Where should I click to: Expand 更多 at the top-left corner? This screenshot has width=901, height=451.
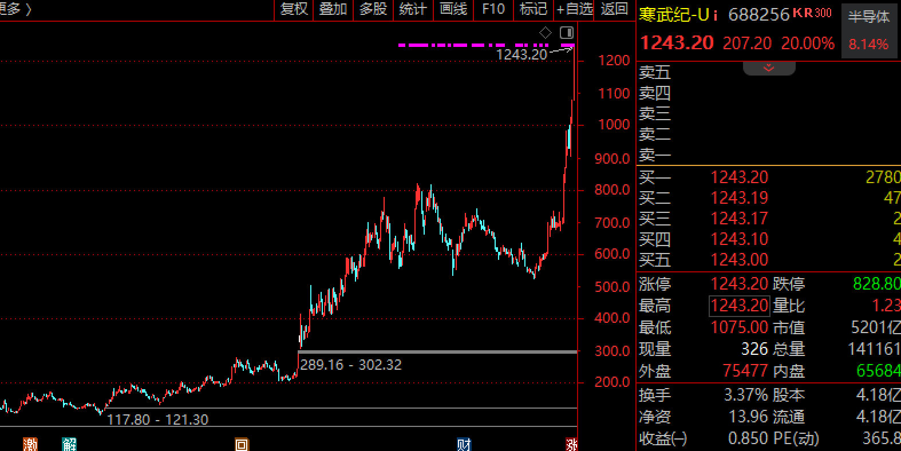pyautogui.click(x=15, y=9)
